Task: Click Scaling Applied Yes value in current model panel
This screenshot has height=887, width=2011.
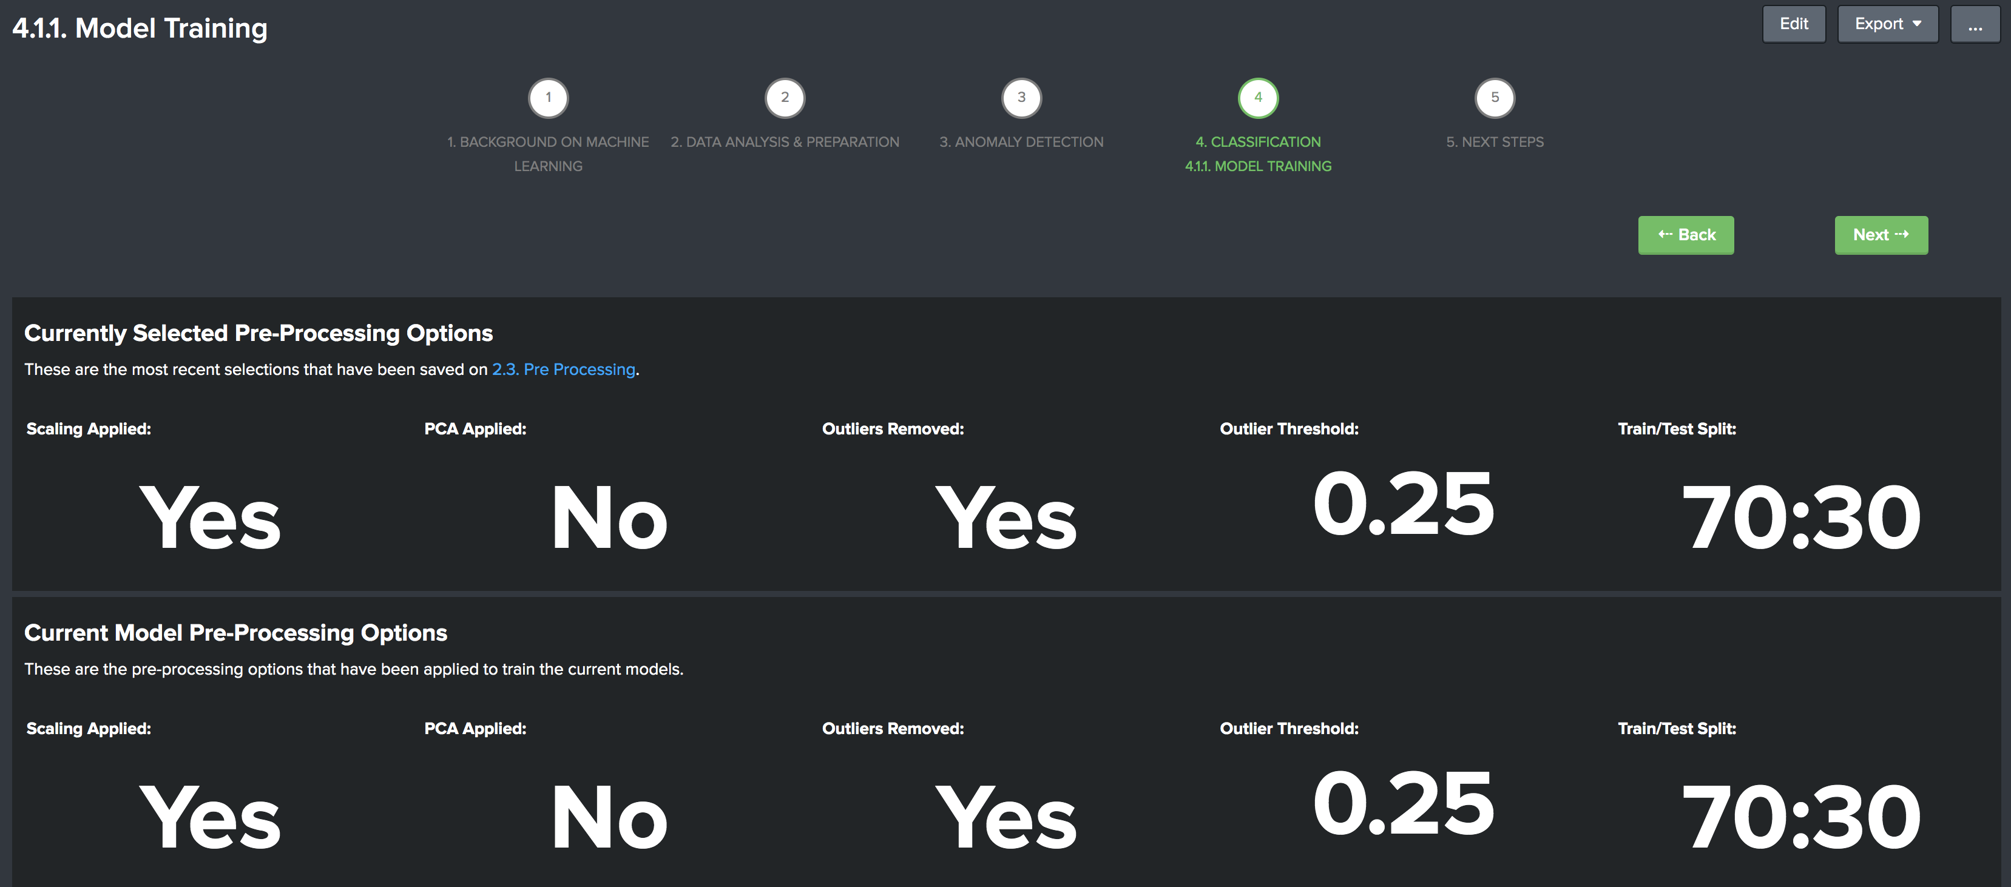Action: coord(209,817)
